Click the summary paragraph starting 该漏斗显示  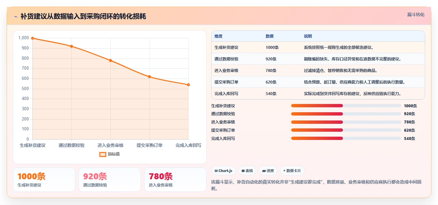(x=316, y=185)
